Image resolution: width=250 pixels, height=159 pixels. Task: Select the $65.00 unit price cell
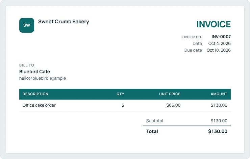click(x=173, y=105)
